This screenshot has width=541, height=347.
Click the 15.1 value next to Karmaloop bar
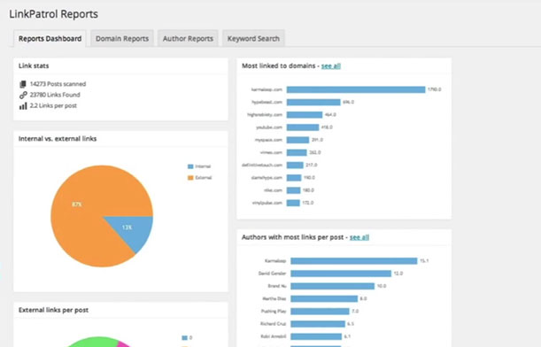pyautogui.click(x=424, y=261)
